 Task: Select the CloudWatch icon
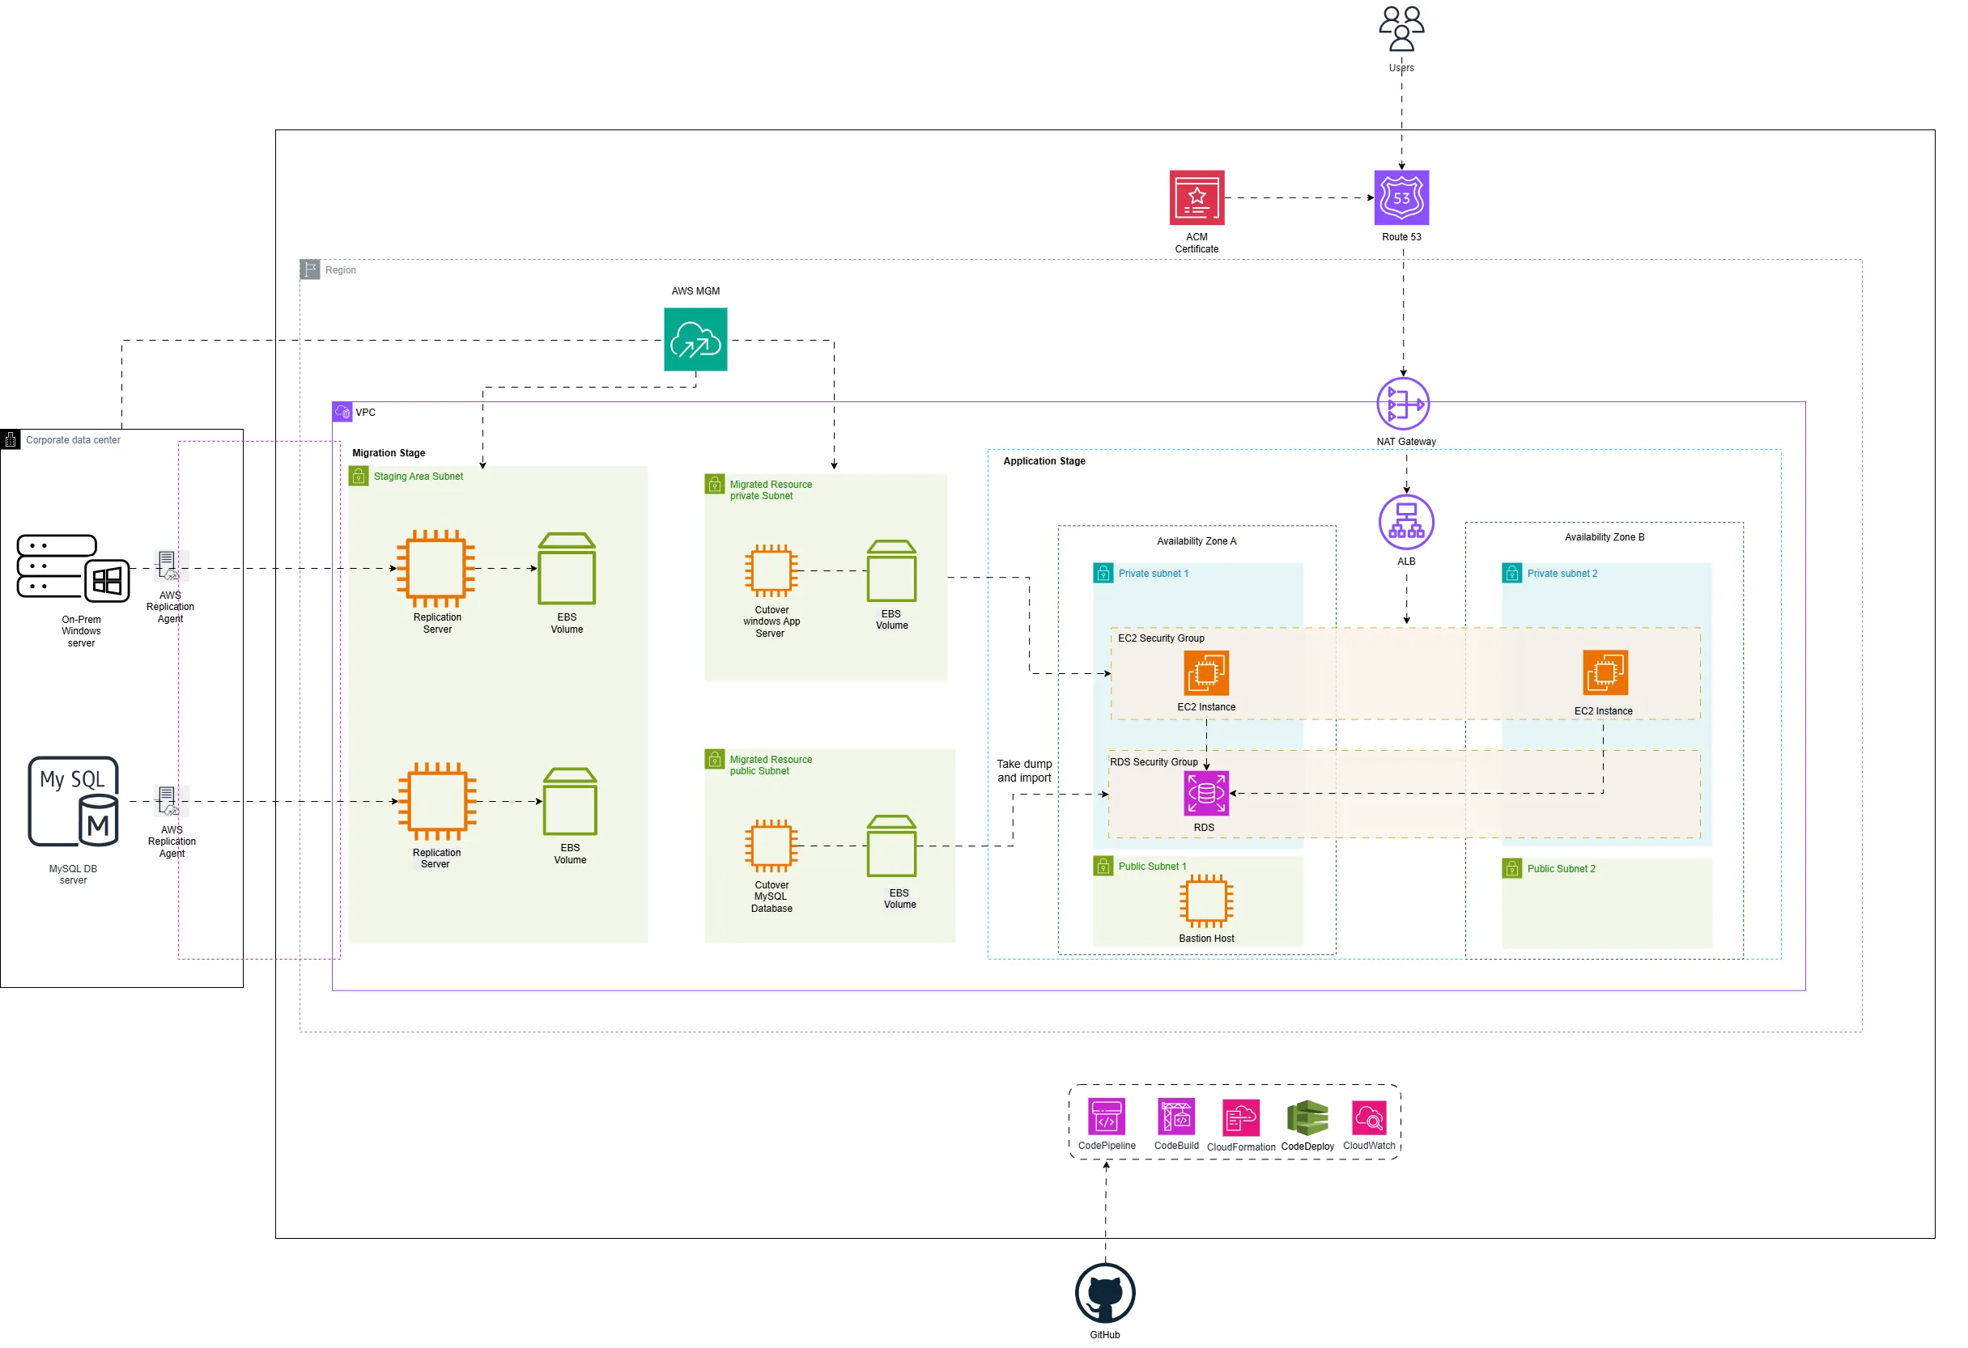[1368, 1117]
